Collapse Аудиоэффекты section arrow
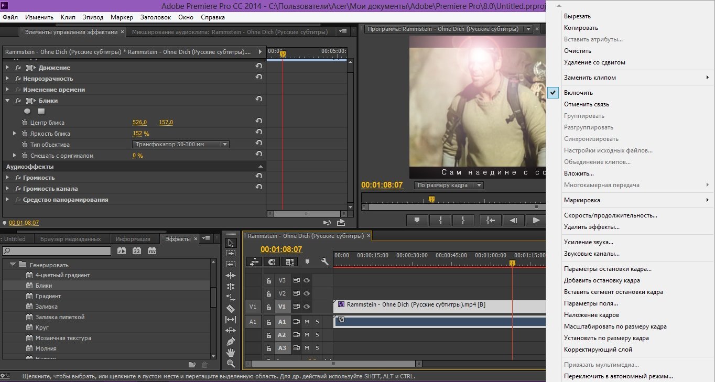 tap(260, 166)
